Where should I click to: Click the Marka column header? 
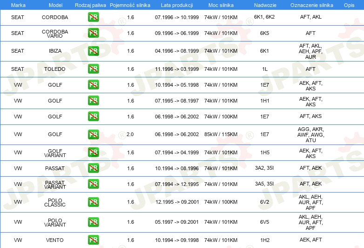coord(18,5)
